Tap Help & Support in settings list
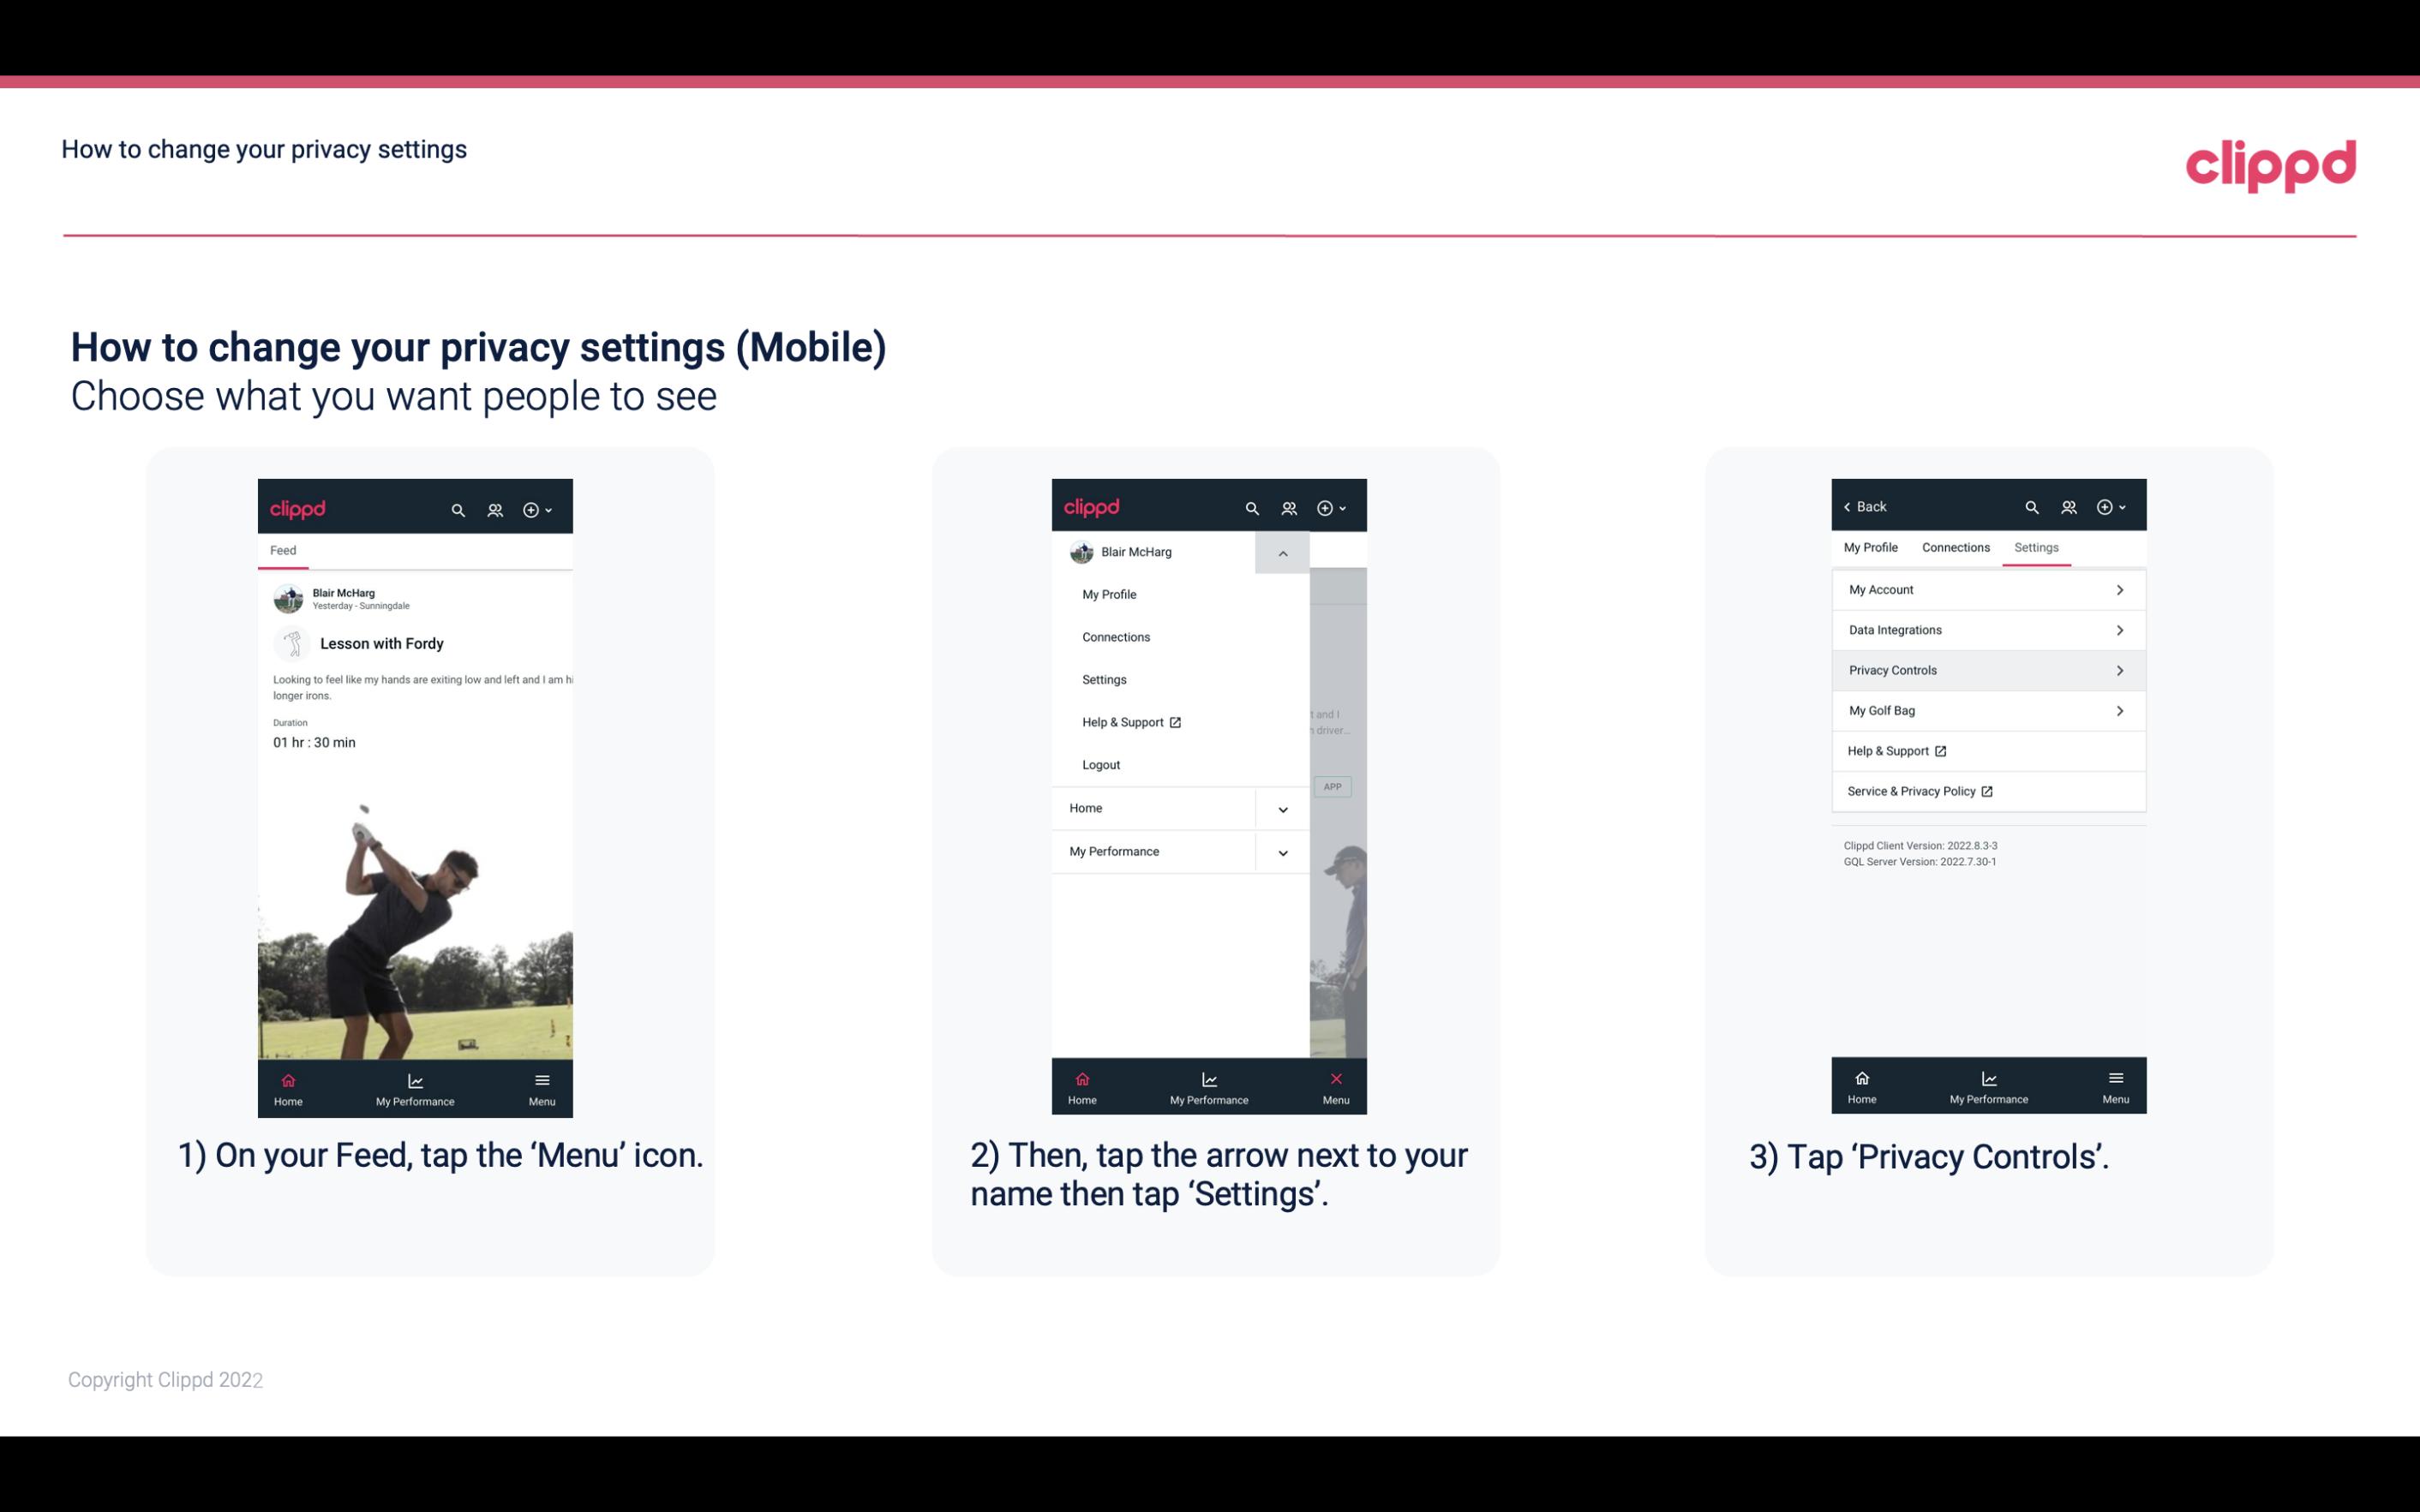The width and height of the screenshot is (2420, 1512). click(1897, 750)
